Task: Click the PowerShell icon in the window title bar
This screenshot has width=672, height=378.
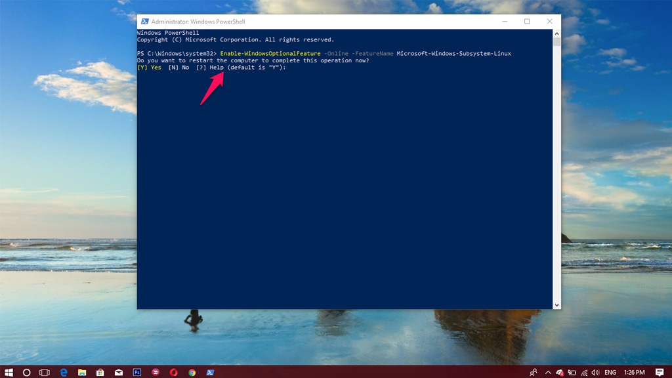Action: coord(145,22)
